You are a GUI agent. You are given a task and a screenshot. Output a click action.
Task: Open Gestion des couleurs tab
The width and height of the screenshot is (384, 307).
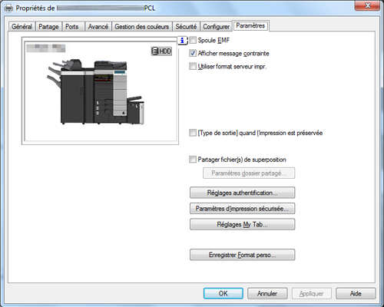click(142, 27)
